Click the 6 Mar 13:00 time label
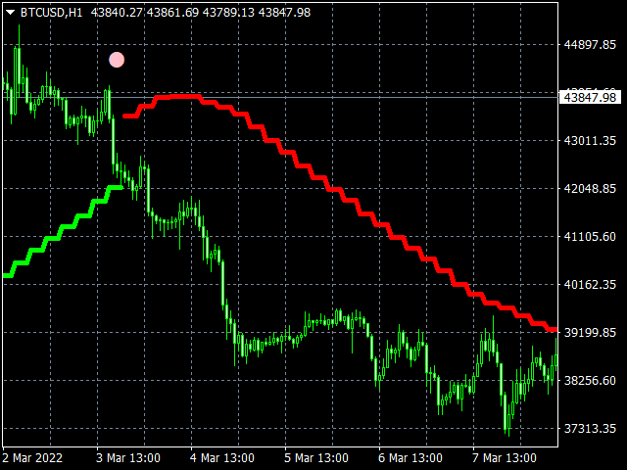This screenshot has width=627, height=470. click(410, 457)
